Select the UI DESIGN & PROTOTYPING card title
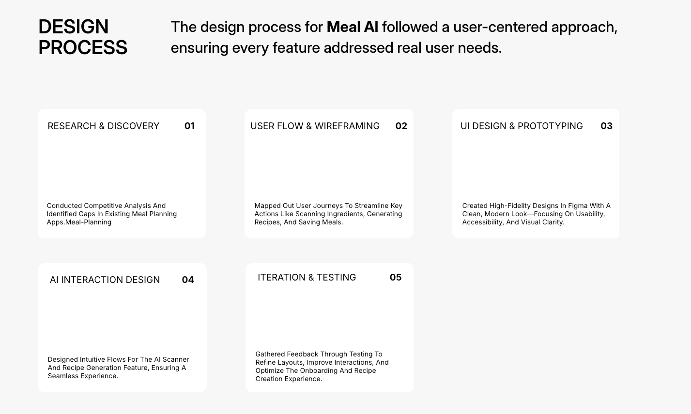The width and height of the screenshot is (691, 414). click(x=522, y=126)
